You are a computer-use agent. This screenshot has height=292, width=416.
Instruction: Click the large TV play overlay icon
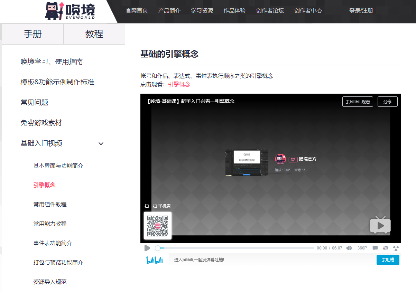coord(380,225)
